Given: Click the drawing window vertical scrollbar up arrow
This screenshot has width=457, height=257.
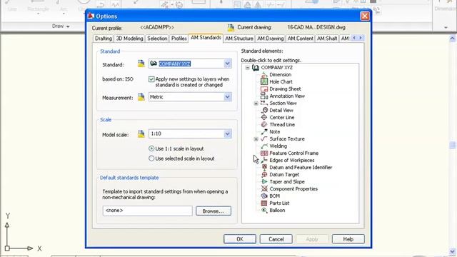Looking at the screenshot, I should [x=452, y=39].
